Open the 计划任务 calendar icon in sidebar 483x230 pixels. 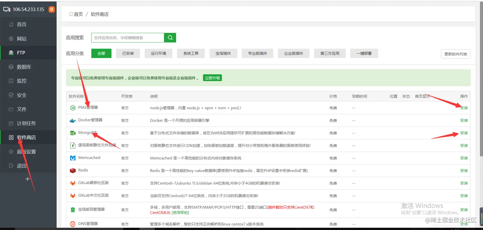click(11, 123)
